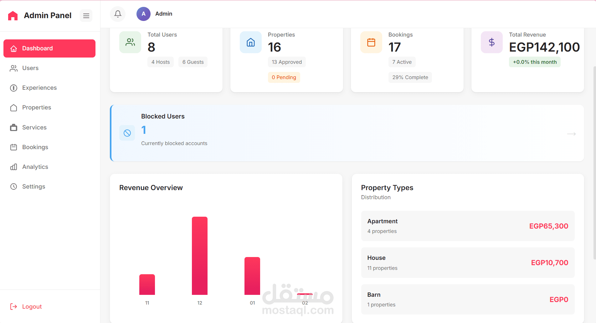Click the Total Users people icon
This screenshot has width=596, height=323.
pyautogui.click(x=130, y=42)
